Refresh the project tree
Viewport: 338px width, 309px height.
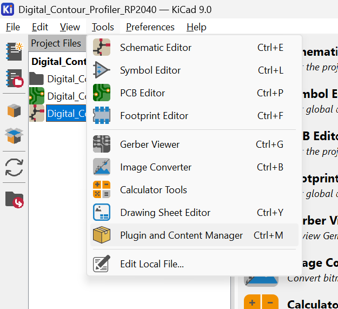[x=14, y=167]
